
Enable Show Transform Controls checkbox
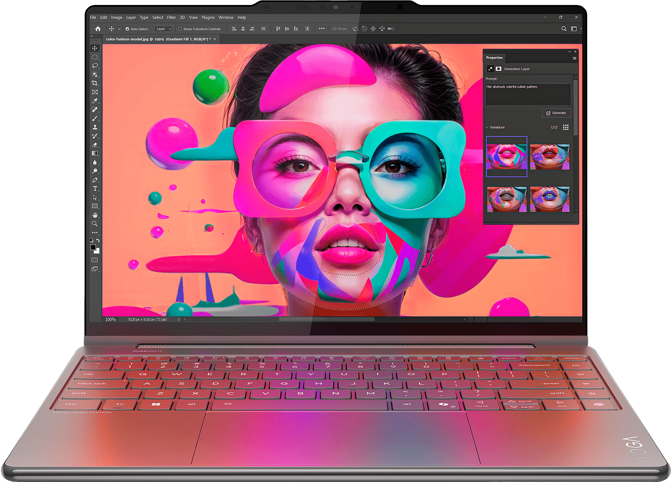point(180,29)
